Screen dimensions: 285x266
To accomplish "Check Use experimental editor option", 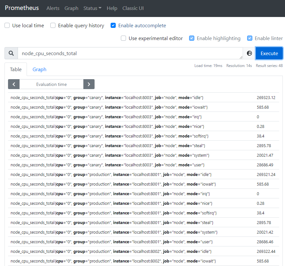I will tap(123, 38).
